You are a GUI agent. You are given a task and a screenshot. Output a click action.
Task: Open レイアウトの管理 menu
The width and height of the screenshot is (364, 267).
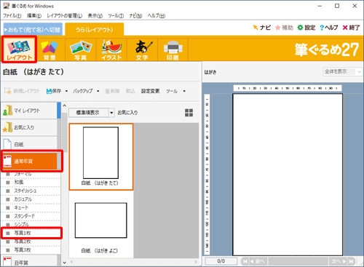pos(65,16)
